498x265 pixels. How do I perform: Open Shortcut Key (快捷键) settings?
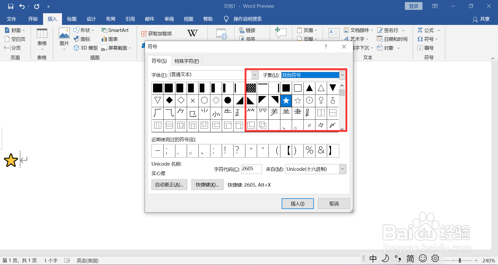tap(207, 185)
